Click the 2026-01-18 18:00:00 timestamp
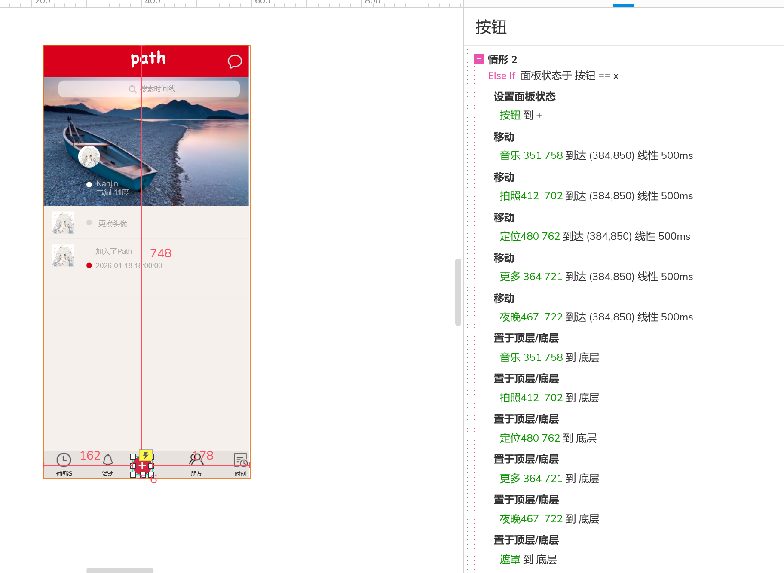 pos(129,265)
